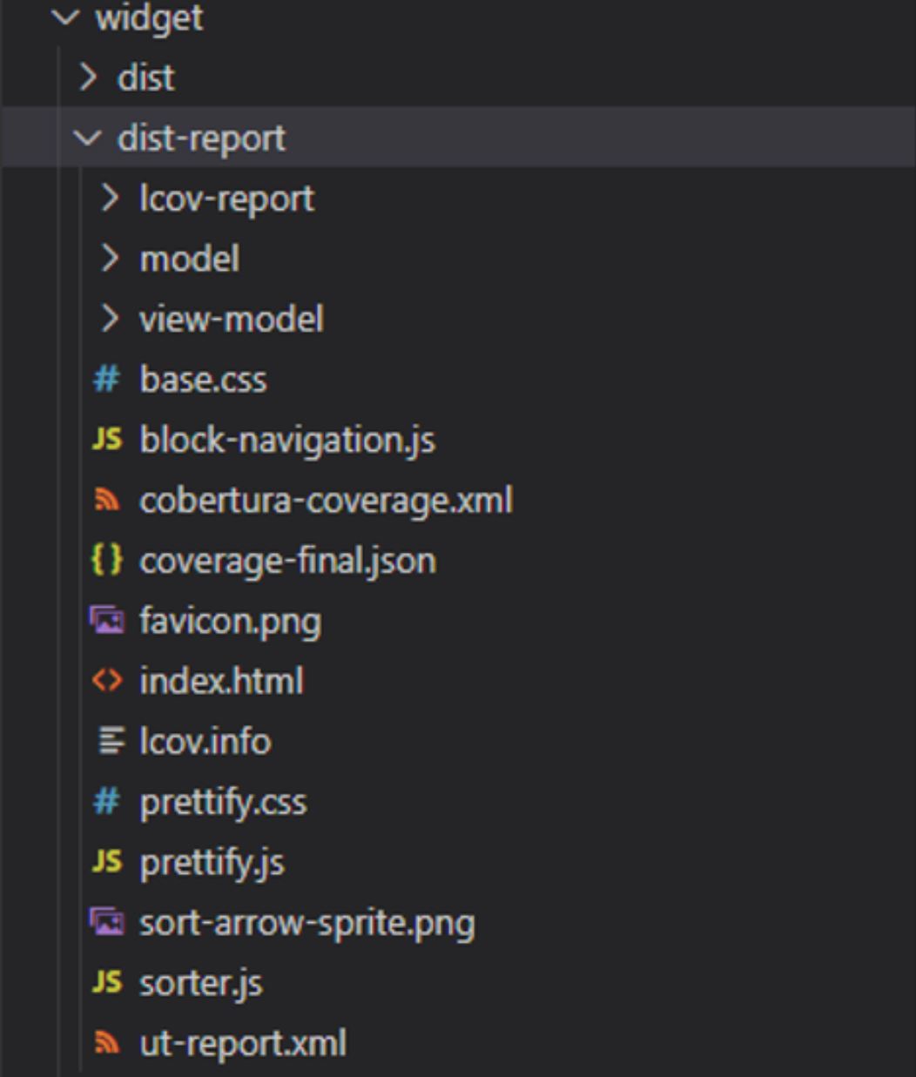Viewport: 916px width, 1077px height.
Task: Collapse the widget folder chevron
Action: tap(65, 17)
